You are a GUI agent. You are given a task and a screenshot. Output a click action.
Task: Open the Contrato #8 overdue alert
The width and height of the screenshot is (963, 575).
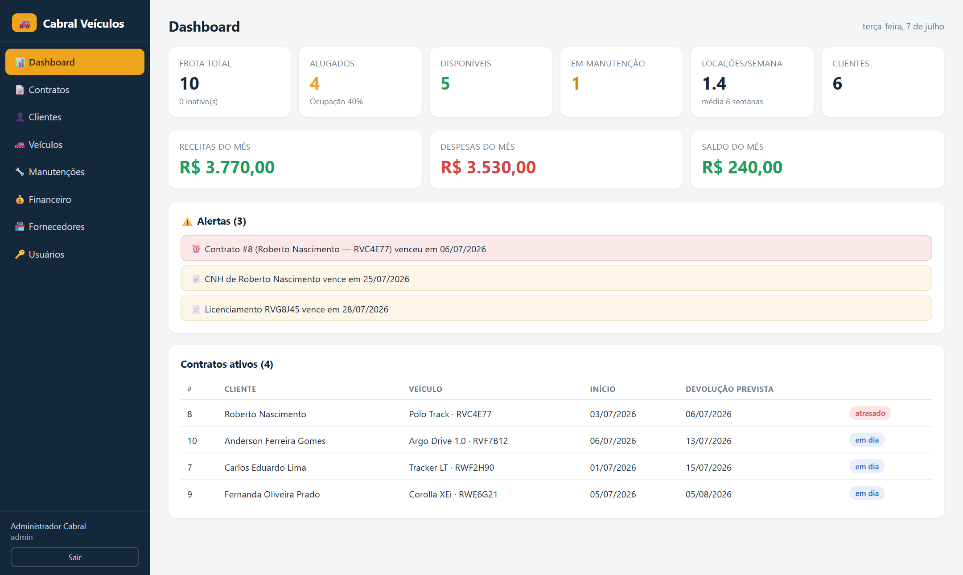click(556, 248)
